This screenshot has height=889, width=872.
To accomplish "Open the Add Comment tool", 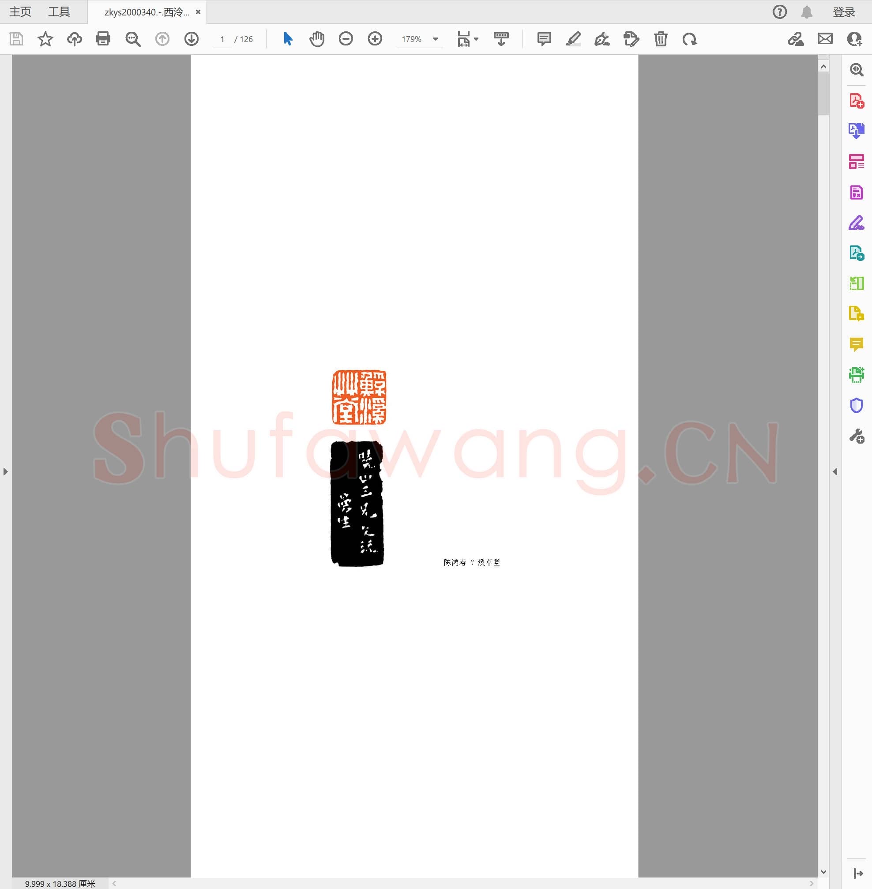I will [x=543, y=39].
